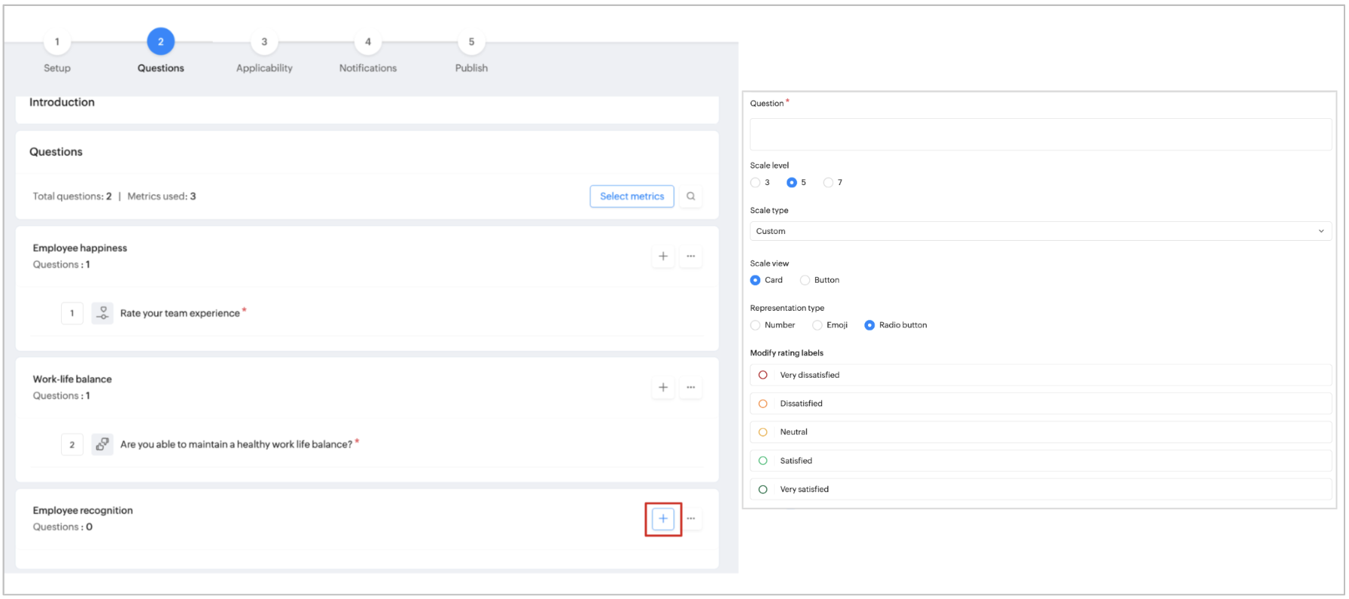Image resolution: width=1349 pixels, height=599 pixels.
Task: Click the search questions magnifier icon
Action: coord(690,196)
